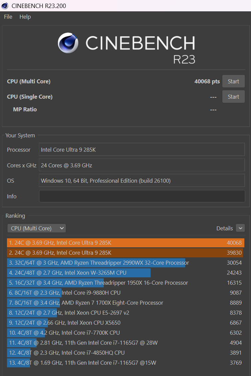Viewport: 251px width, 376px height.
Task: Click the Processor name field
Action: [x=142, y=150]
